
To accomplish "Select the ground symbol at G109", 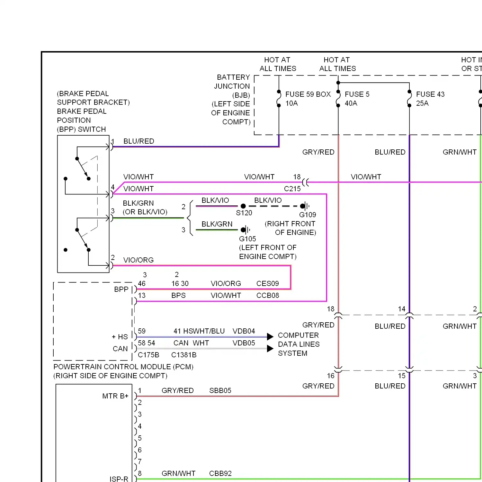I will (x=305, y=206).
